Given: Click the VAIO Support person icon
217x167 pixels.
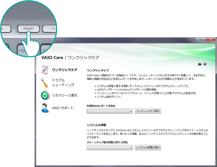Looking at the screenshot, I should click(45, 108).
